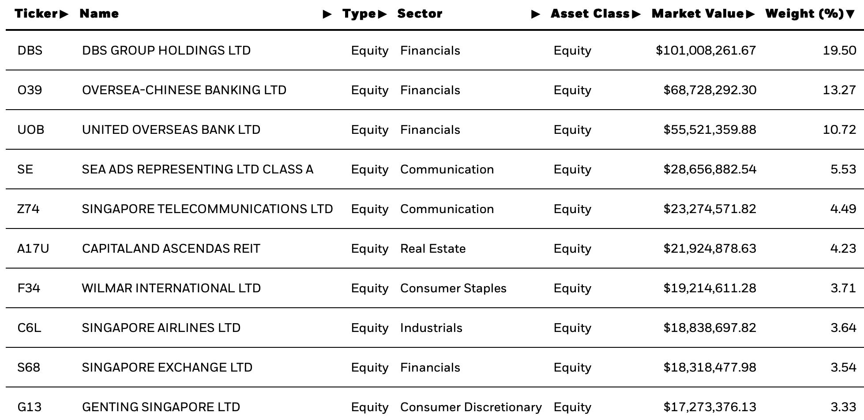Click the UOB ticker cell
The width and height of the screenshot is (864, 420).
coord(31,130)
